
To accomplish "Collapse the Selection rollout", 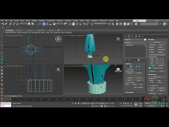I will click(x=128, y=64).
